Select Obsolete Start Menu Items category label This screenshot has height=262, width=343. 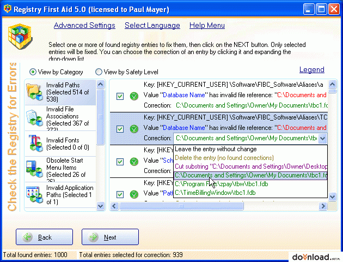click(66, 169)
